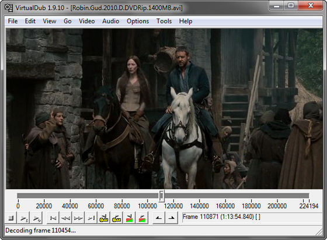Step backward one frame icon

[x=66, y=218]
